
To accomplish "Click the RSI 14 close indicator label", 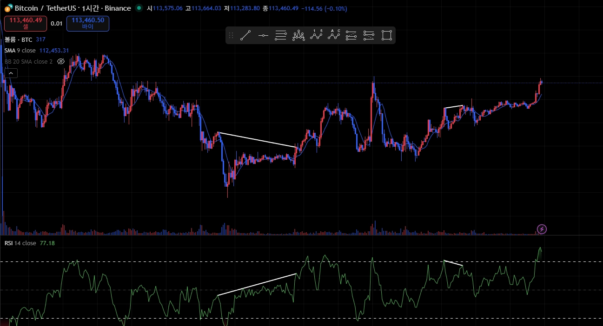I will coord(20,243).
